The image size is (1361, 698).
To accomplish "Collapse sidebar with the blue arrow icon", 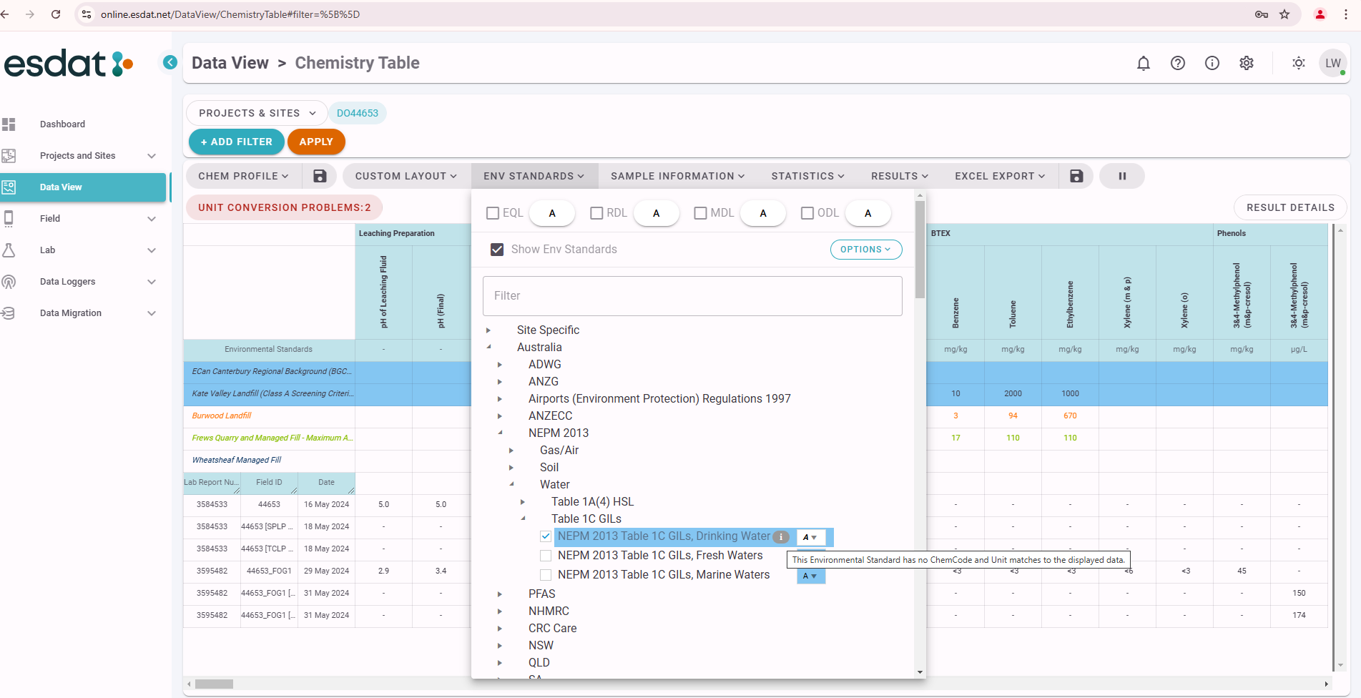I will [x=170, y=63].
